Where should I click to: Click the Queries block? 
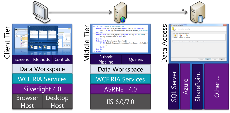point(136,59)
